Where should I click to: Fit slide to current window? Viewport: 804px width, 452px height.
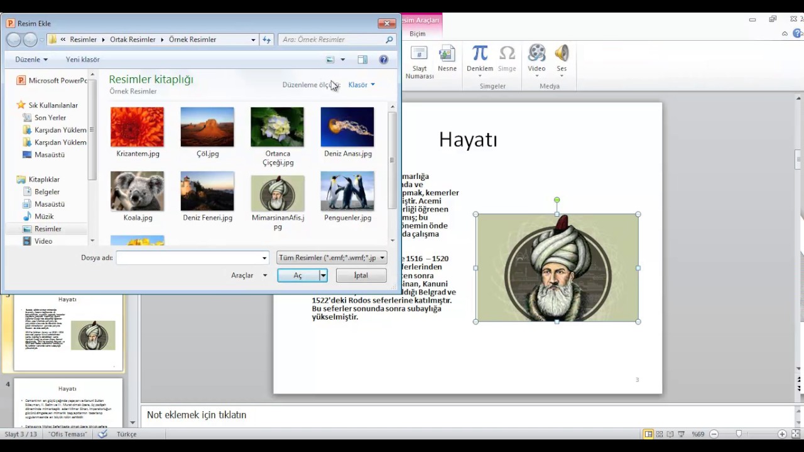coord(795,434)
